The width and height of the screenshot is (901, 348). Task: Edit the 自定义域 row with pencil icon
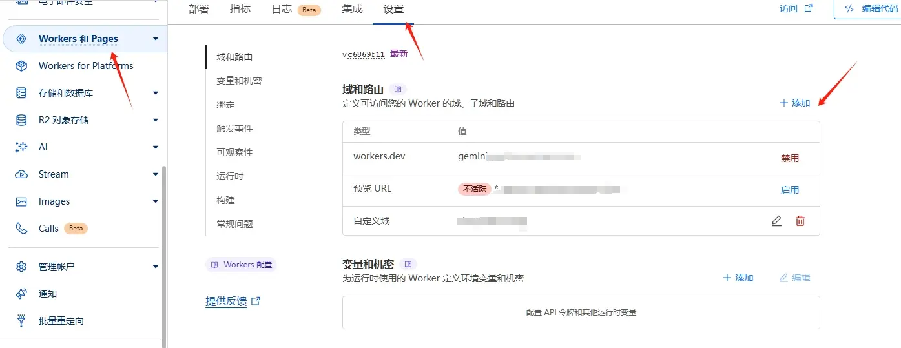tap(777, 221)
